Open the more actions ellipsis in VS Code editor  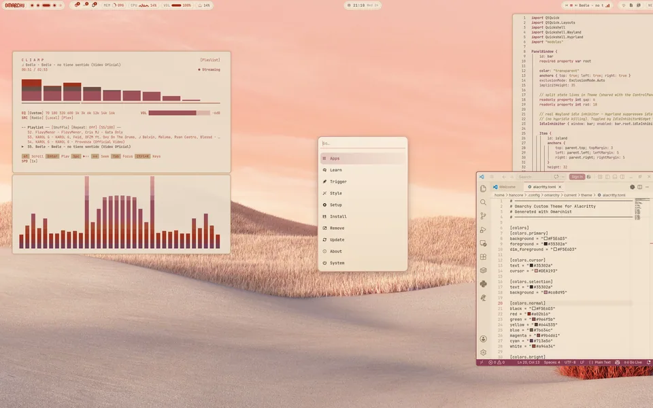click(x=647, y=187)
